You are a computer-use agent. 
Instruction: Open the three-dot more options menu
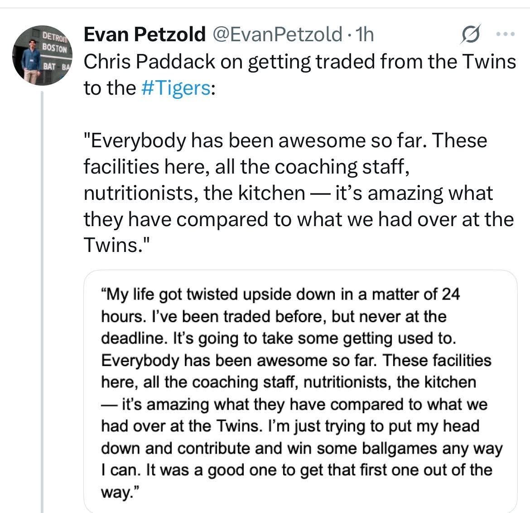click(x=506, y=34)
